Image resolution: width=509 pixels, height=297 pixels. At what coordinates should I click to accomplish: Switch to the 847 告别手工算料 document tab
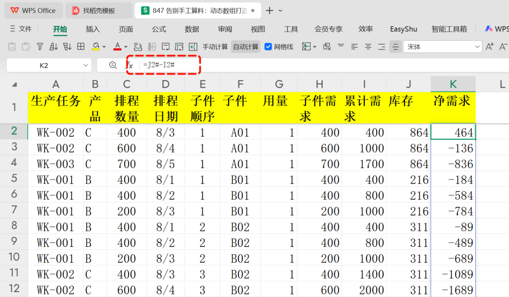(x=197, y=10)
